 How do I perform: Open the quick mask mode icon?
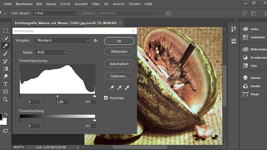coord(5,131)
